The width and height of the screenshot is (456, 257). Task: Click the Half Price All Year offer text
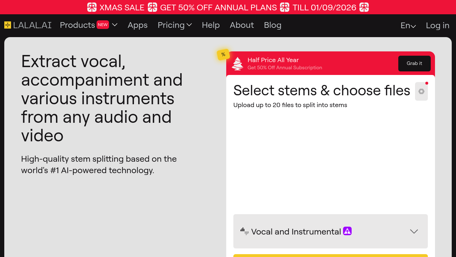click(x=273, y=60)
